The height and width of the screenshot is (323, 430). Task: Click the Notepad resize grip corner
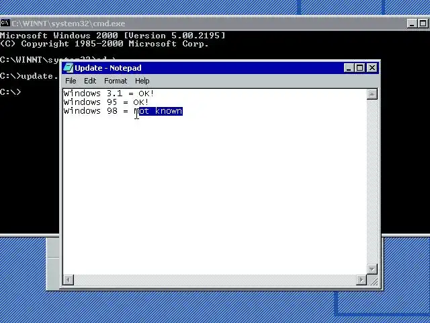click(372, 280)
